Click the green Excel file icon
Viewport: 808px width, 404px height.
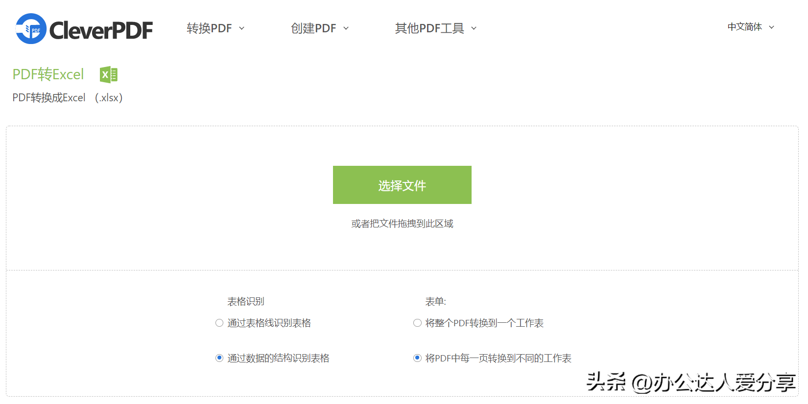[x=109, y=74]
